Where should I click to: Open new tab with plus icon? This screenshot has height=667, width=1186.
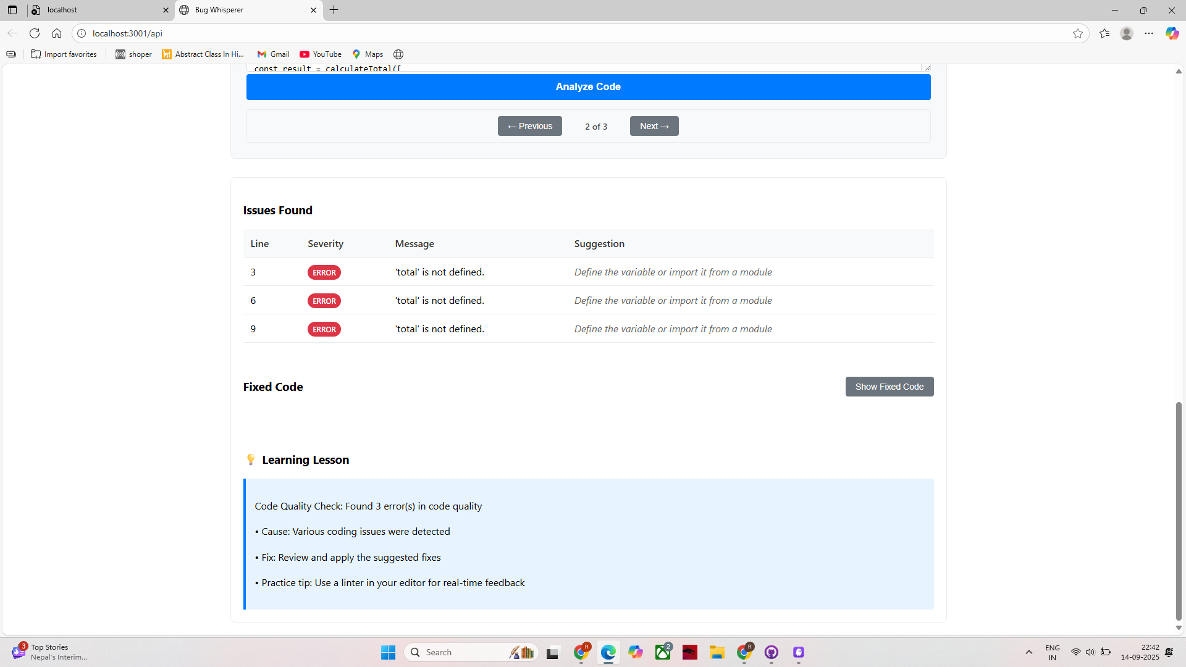point(334,10)
